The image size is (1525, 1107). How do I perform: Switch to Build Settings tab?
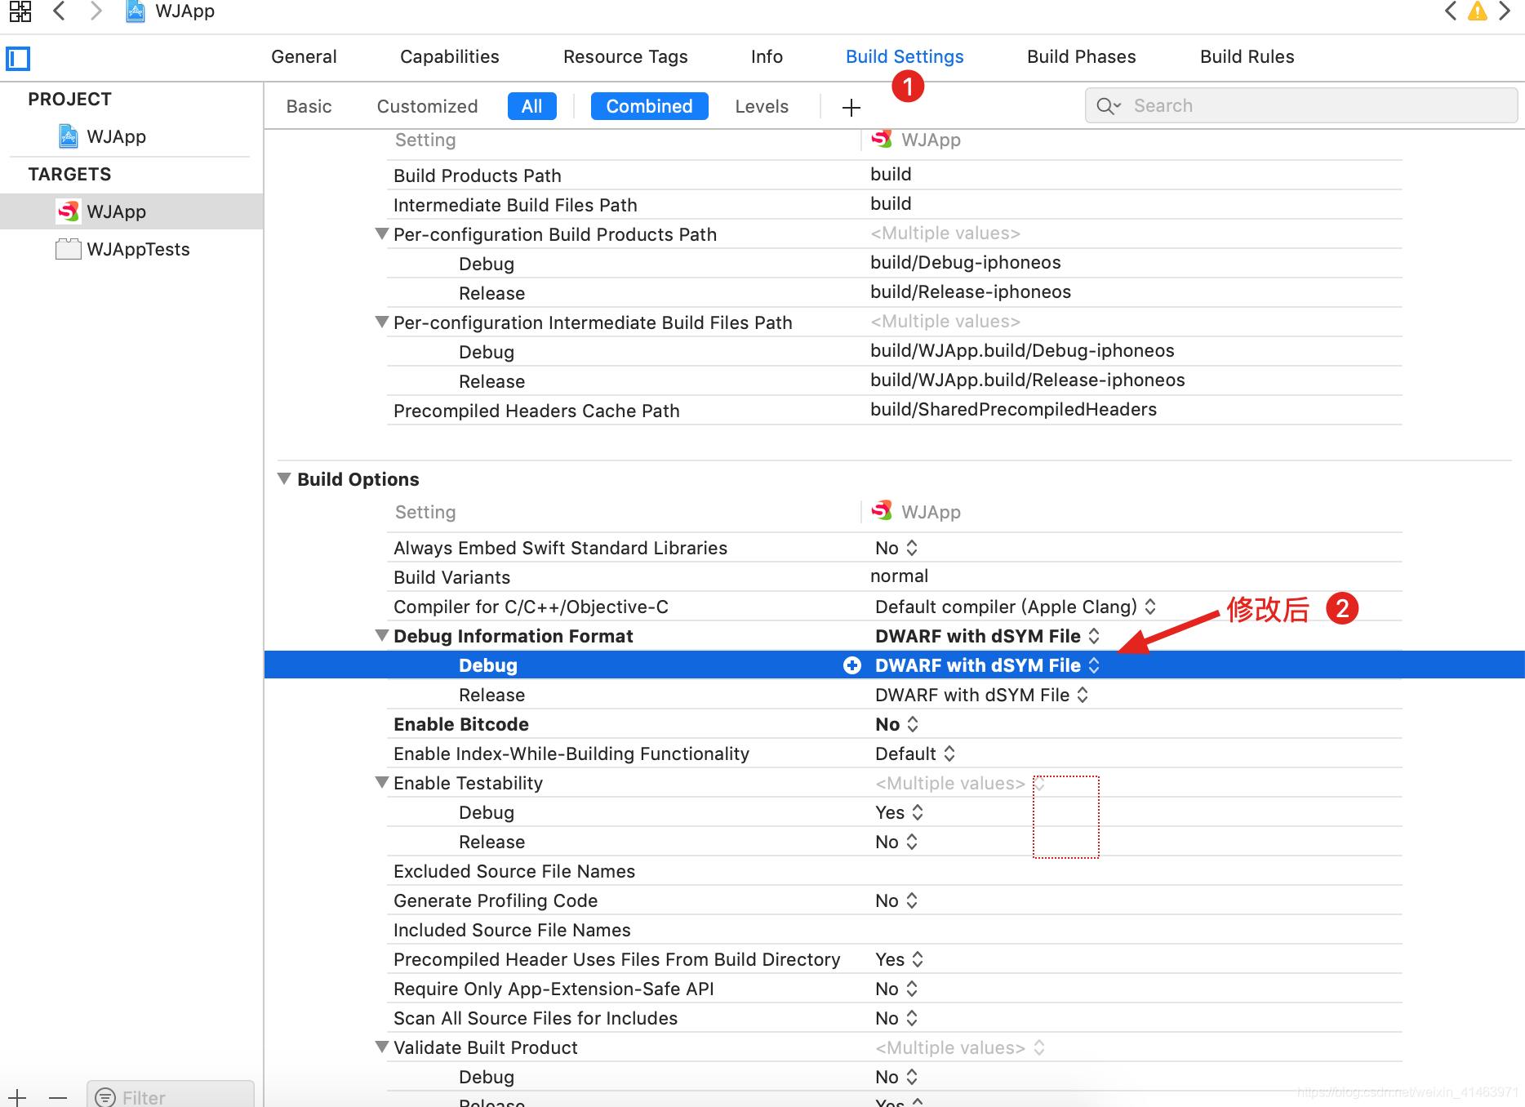tap(905, 56)
